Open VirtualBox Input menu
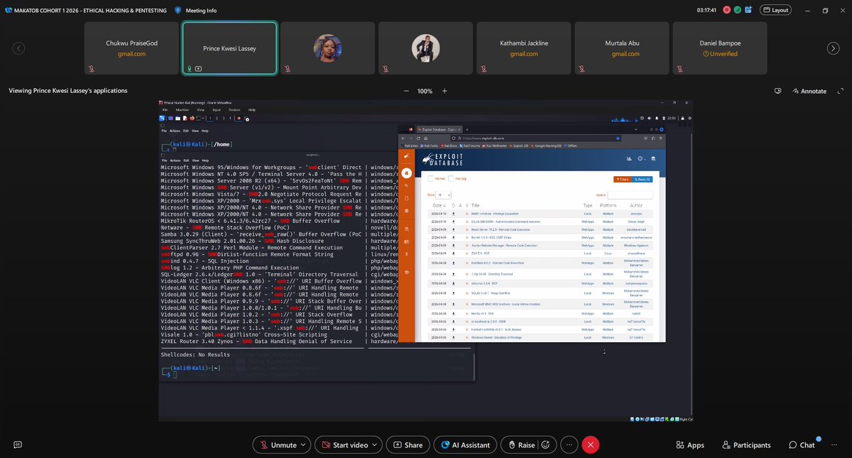The height and width of the screenshot is (458, 852). tap(217, 110)
